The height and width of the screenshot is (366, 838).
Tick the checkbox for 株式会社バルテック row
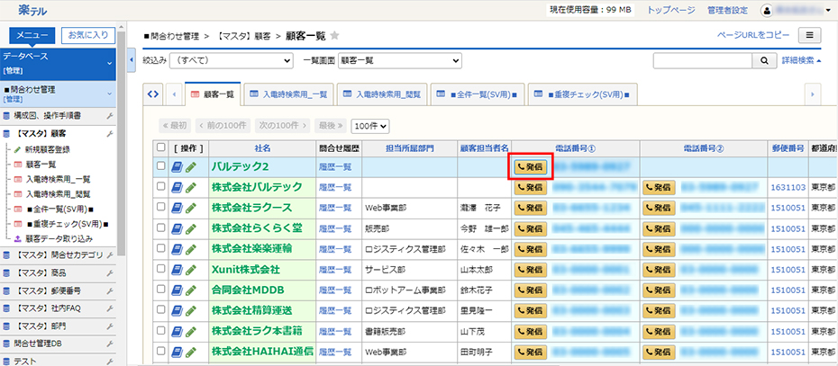coord(160,187)
